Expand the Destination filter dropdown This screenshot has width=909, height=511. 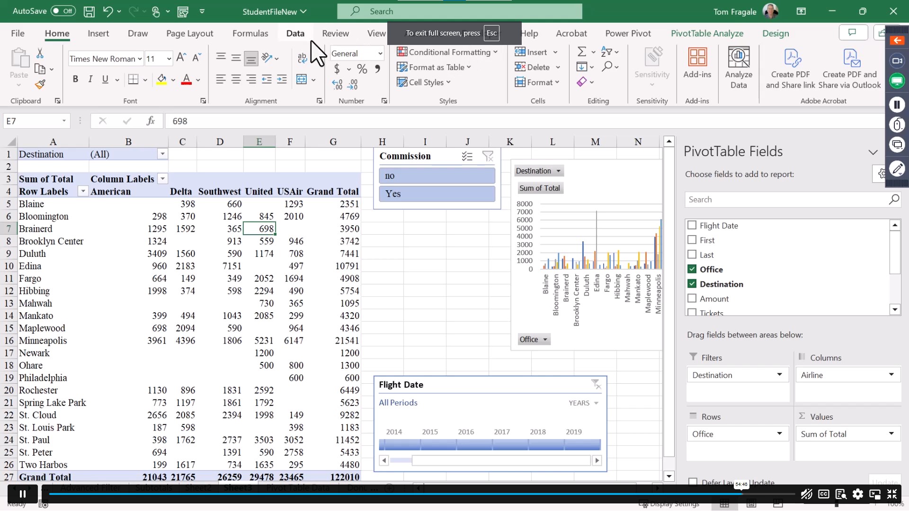163,154
